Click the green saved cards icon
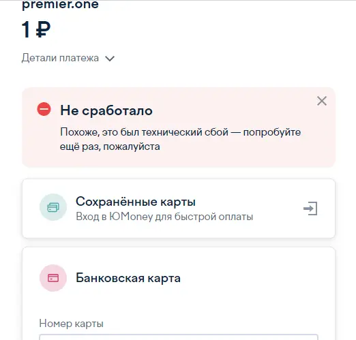This screenshot has height=340, width=356. [53, 207]
